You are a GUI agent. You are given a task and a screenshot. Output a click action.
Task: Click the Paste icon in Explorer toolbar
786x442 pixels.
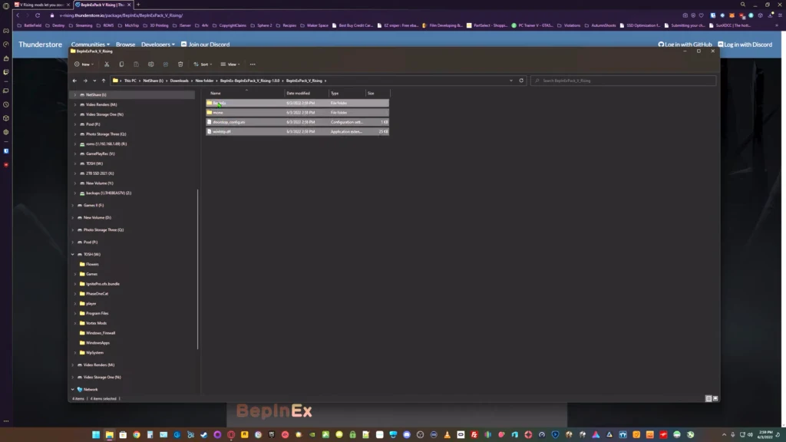point(136,64)
